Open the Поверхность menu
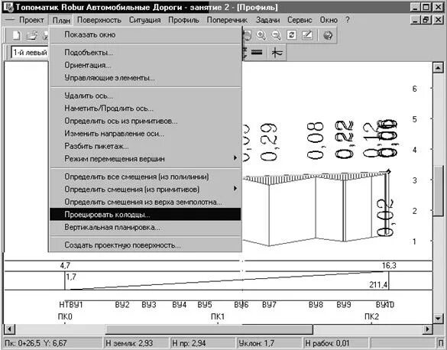 click(99, 20)
